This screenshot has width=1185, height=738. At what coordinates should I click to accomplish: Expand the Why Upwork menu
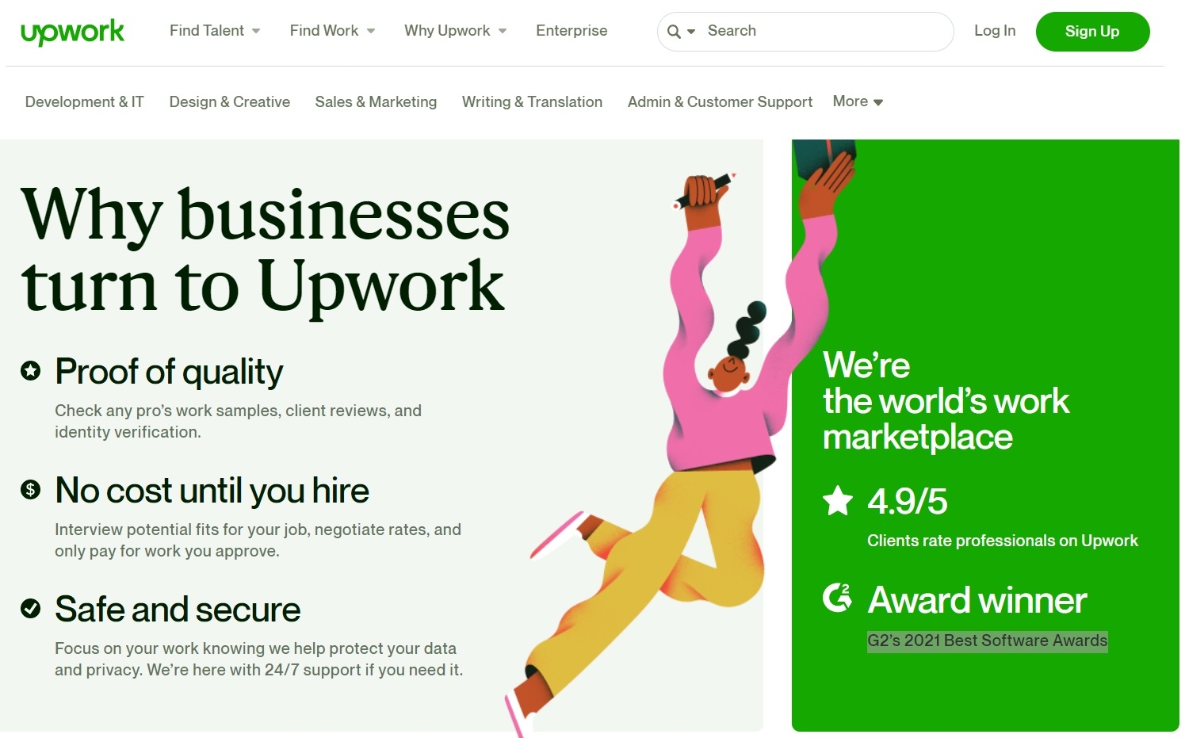point(455,31)
